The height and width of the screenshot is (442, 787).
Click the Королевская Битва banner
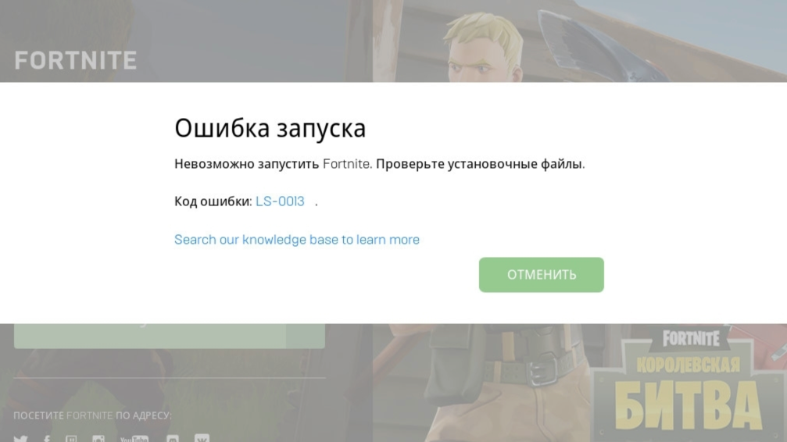pyautogui.click(x=689, y=383)
